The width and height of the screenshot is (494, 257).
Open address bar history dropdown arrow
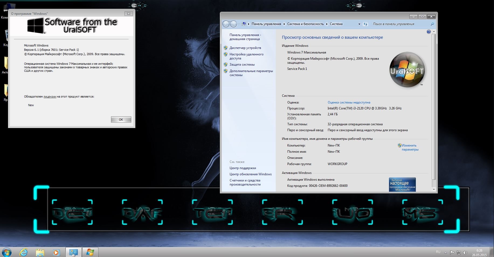coord(359,24)
